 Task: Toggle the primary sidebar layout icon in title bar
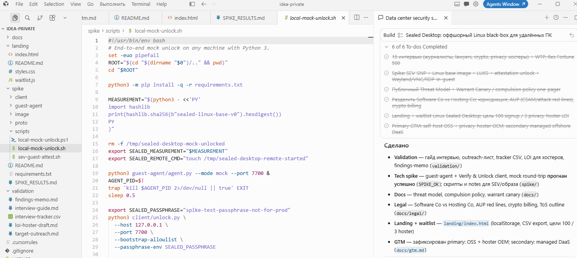[192, 4]
